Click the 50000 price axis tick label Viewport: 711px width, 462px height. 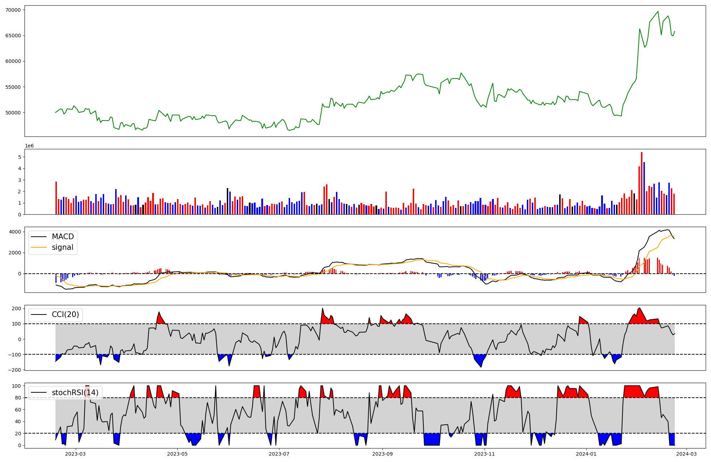(x=13, y=113)
